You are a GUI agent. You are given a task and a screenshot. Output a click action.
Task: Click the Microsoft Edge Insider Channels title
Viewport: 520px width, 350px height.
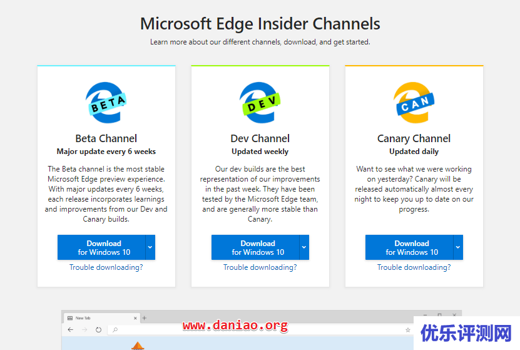coord(260,24)
